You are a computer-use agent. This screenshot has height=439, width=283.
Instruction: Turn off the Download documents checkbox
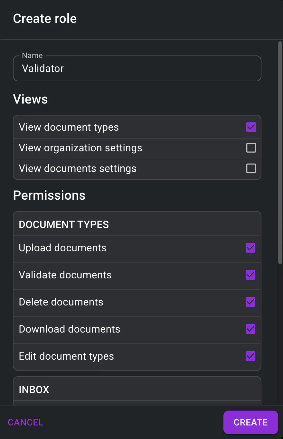tap(250, 329)
